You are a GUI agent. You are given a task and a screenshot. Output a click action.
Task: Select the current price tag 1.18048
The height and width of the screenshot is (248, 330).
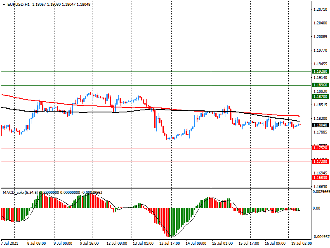pos(320,125)
